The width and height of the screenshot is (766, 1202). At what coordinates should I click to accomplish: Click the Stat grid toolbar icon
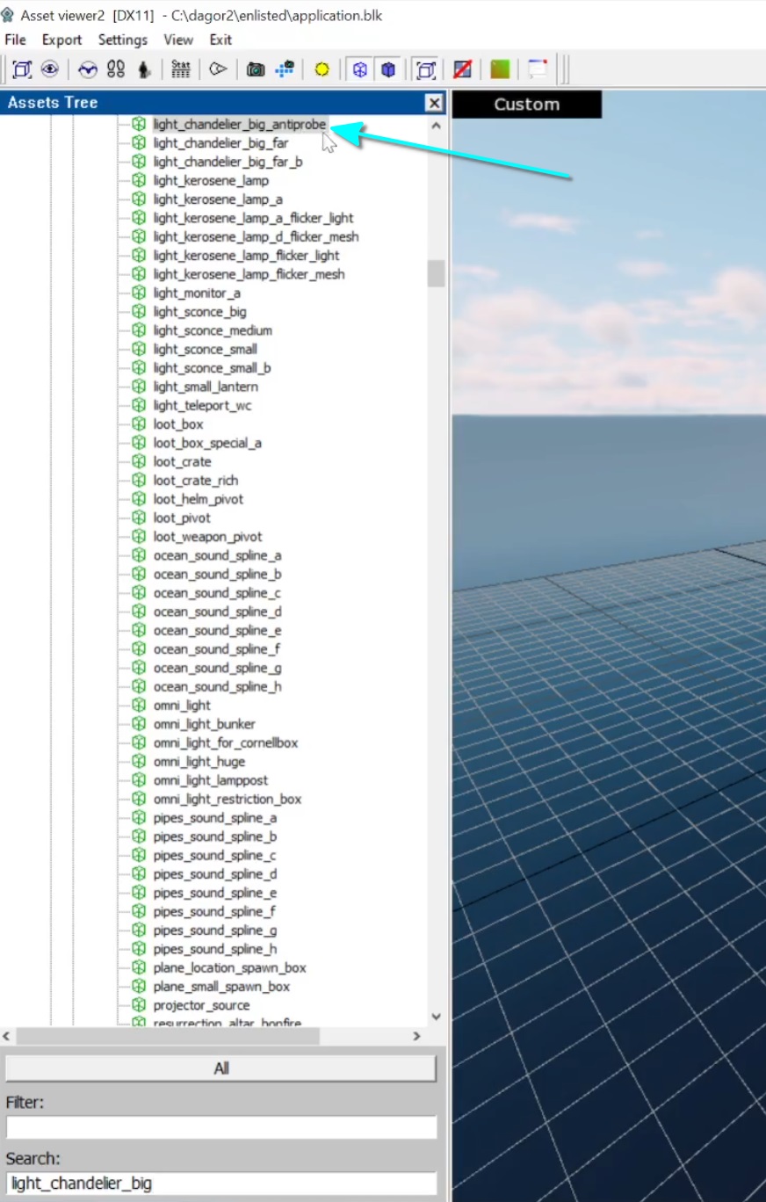[x=181, y=69]
